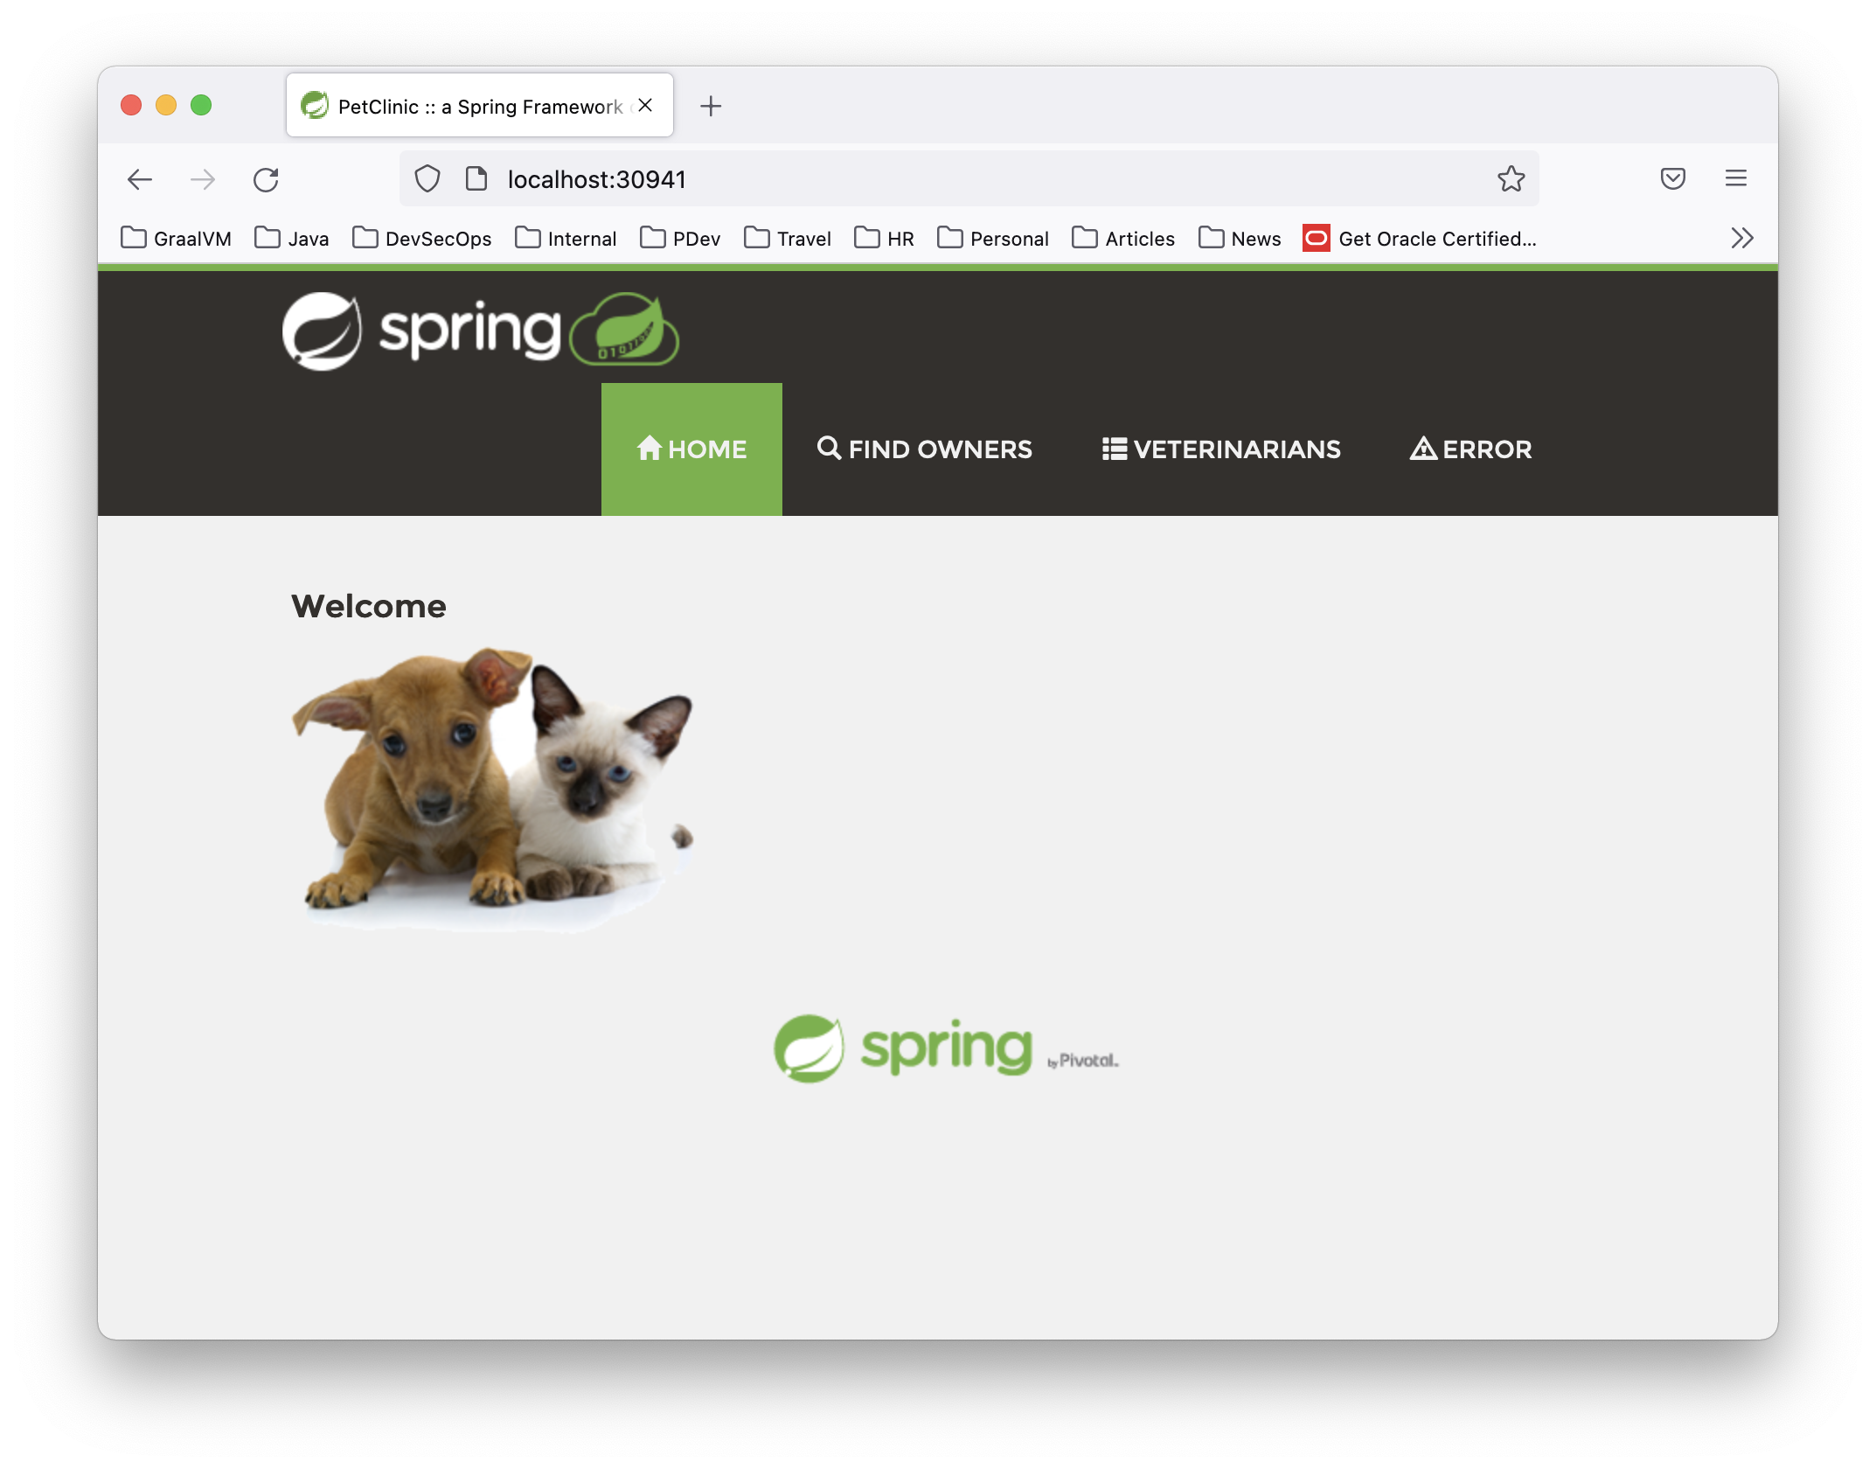1876x1469 pixels.
Task: Open the Travel bookmarks folder
Action: point(787,238)
